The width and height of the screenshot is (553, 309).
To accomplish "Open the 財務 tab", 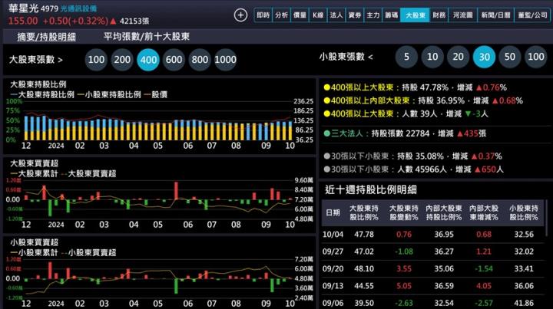I will tap(439, 15).
